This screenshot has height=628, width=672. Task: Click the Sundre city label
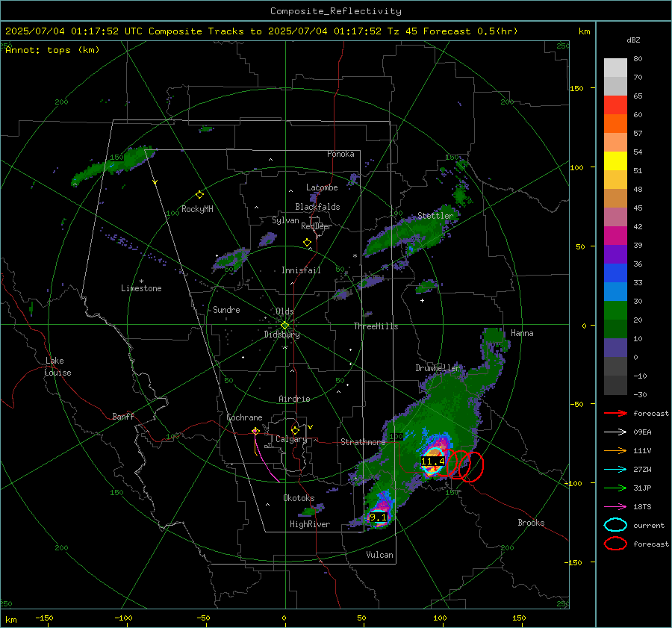click(x=226, y=310)
